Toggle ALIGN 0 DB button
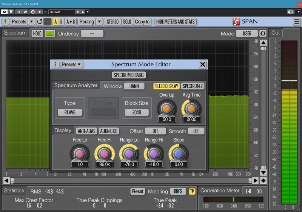302x212 pixels. (x=109, y=131)
